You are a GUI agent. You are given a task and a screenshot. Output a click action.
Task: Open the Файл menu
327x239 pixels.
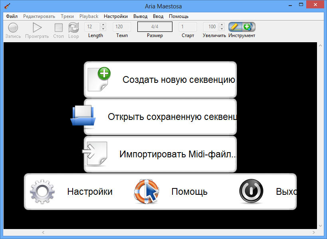(12, 16)
